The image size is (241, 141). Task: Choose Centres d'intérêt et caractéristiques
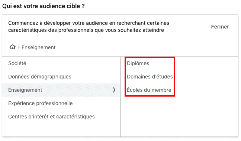tap(61, 117)
